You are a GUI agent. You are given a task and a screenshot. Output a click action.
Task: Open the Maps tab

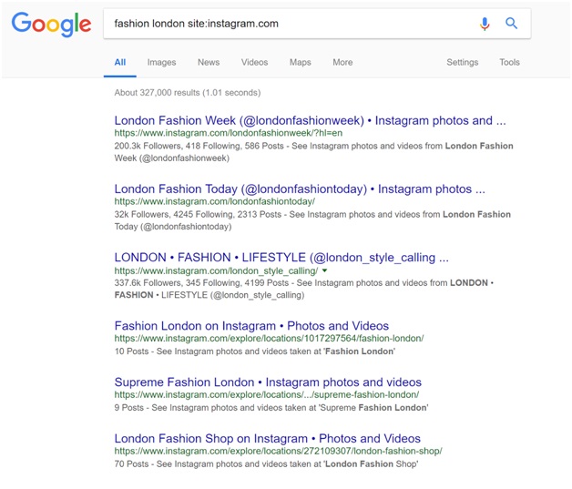(301, 62)
